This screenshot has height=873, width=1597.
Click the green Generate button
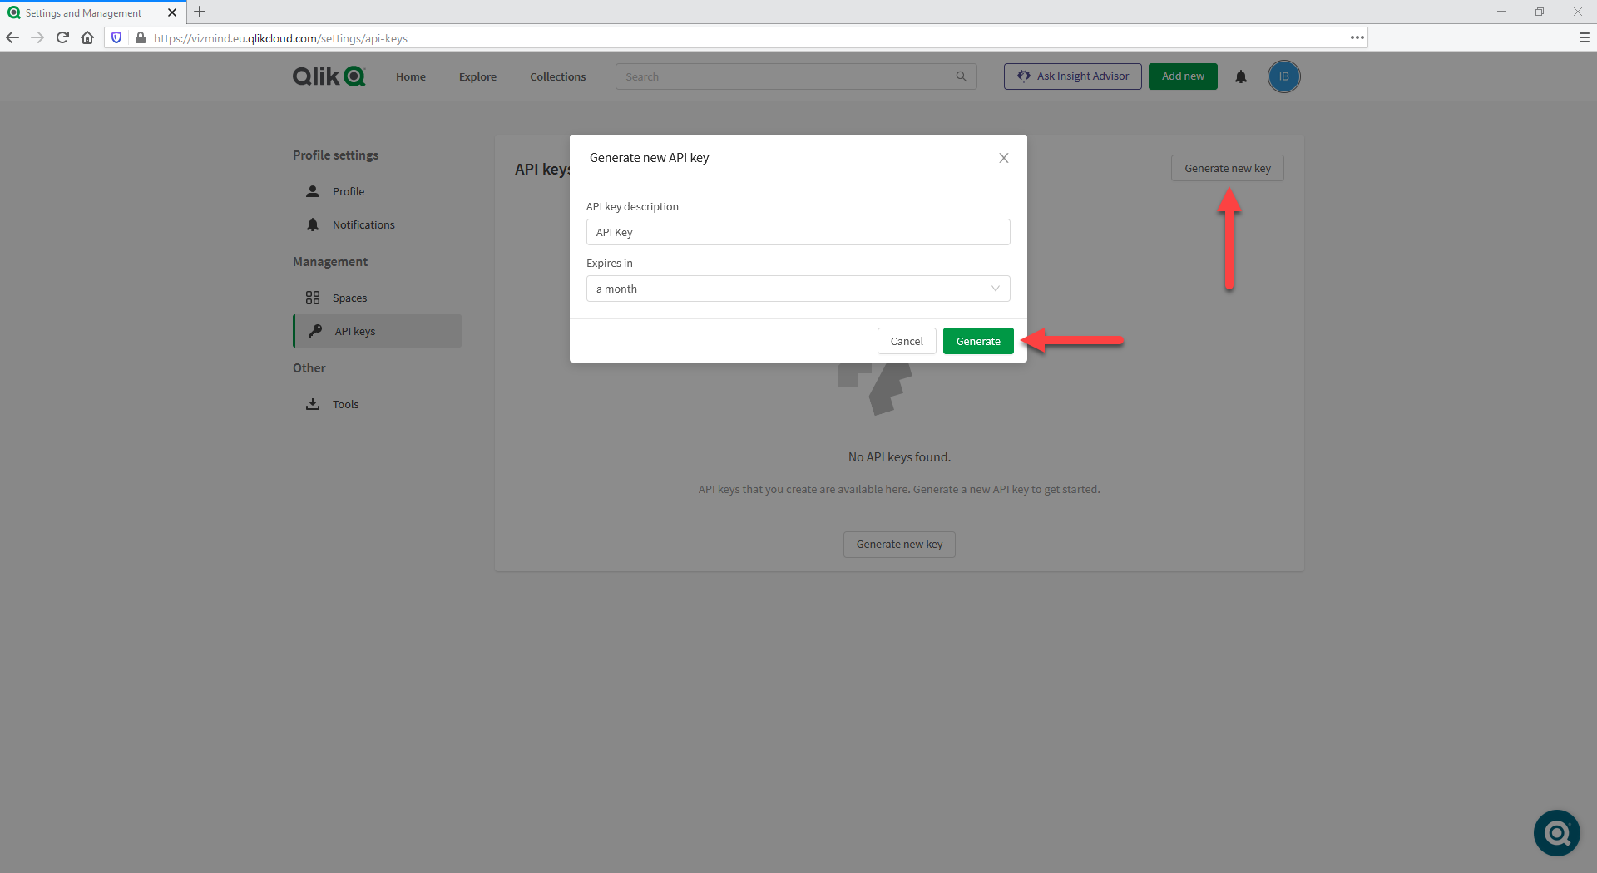[978, 341]
